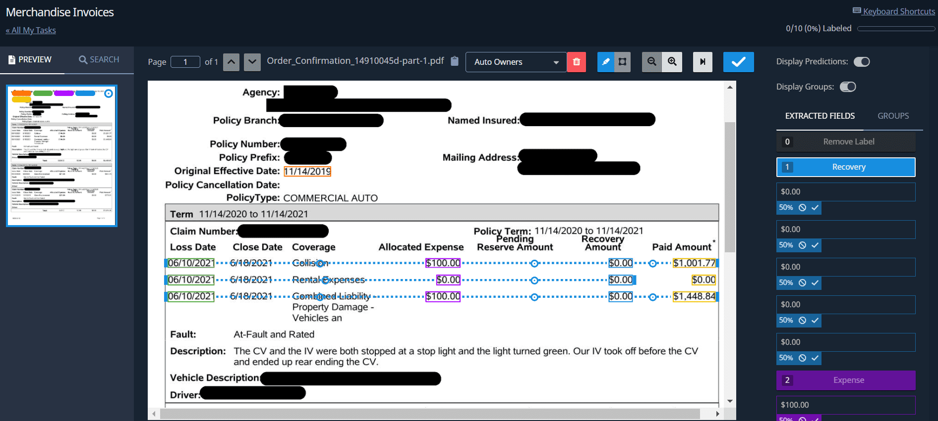Viewport: 938px width, 421px height.
Task: Copy filename with the clipboard icon
Action: (455, 61)
